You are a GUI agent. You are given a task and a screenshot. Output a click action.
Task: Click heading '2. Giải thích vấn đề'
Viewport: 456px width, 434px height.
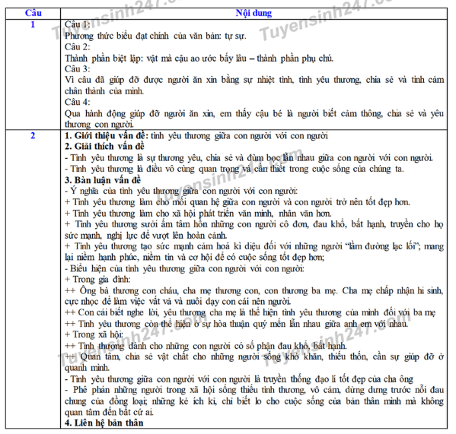105,146
